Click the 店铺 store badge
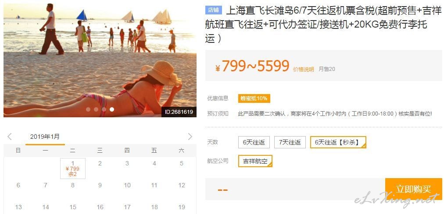 click(214, 10)
